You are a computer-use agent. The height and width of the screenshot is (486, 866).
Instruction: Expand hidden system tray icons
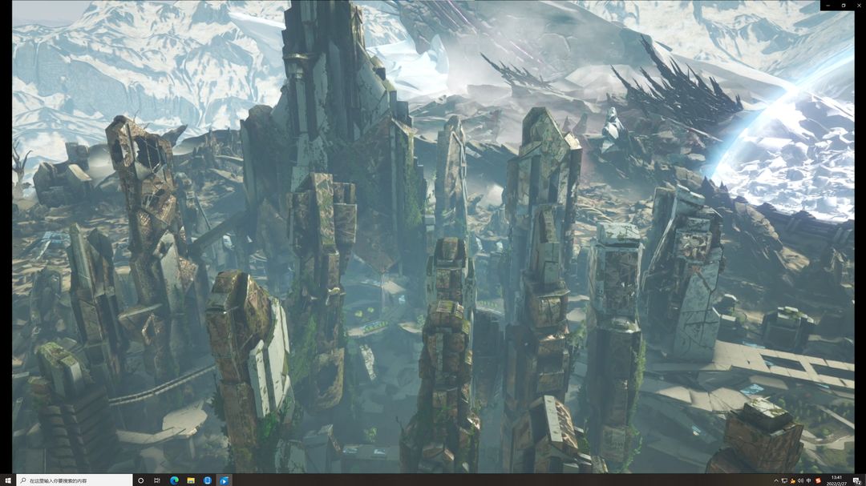[x=776, y=480]
